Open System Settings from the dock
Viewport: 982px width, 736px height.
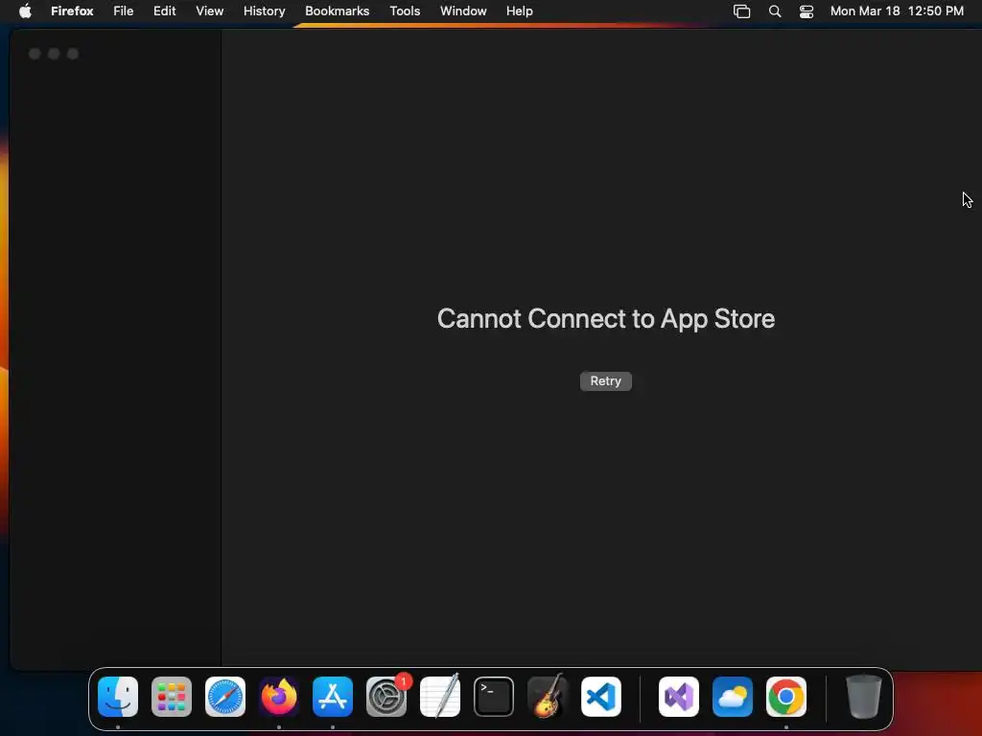coord(386,697)
